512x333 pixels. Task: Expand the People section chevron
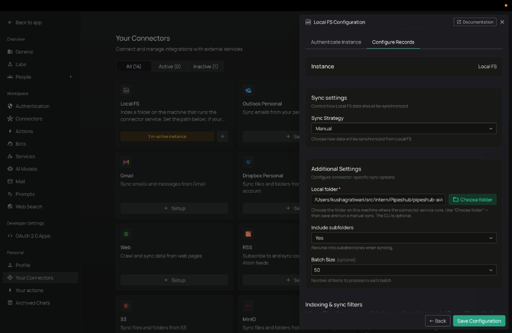[x=70, y=77]
